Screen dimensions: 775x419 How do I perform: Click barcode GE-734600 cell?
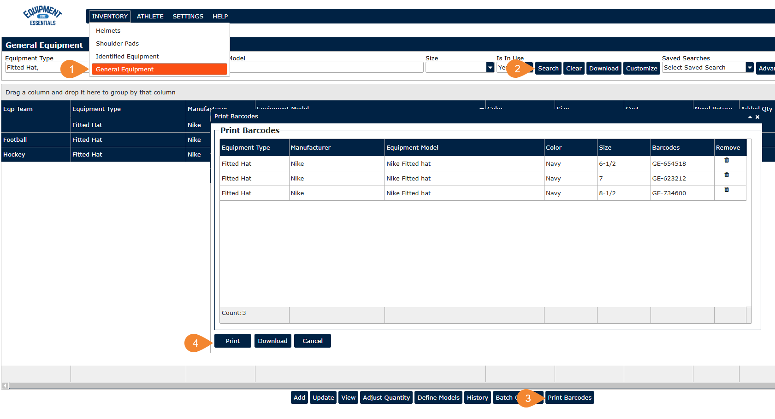682,193
